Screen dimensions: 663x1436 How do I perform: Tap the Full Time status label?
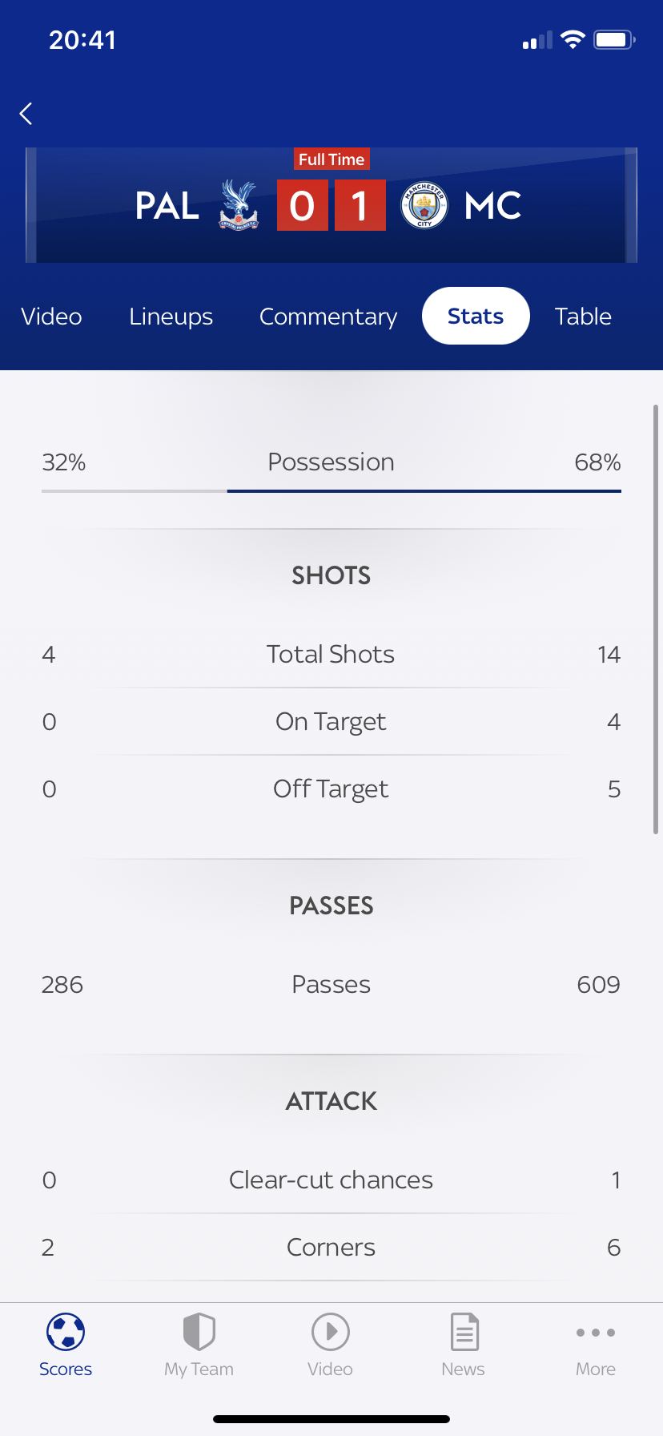[331, 159]
